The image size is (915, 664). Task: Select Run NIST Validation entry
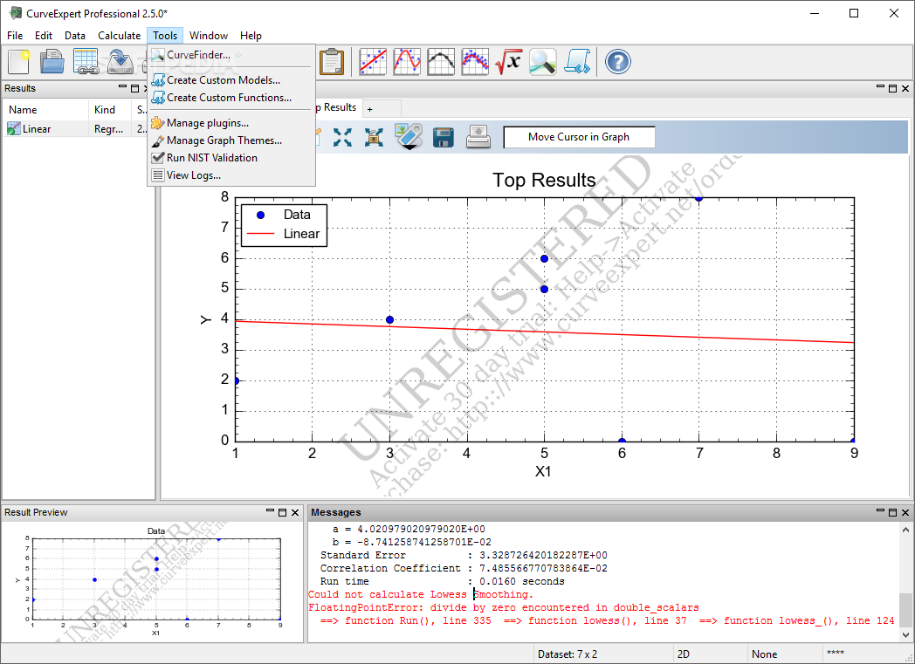[231, 158]
